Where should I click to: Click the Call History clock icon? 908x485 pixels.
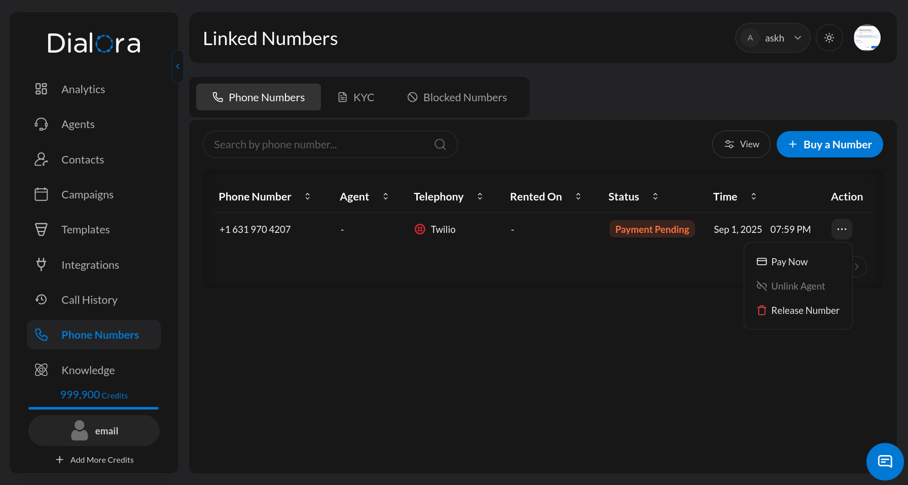click(41, 300)
